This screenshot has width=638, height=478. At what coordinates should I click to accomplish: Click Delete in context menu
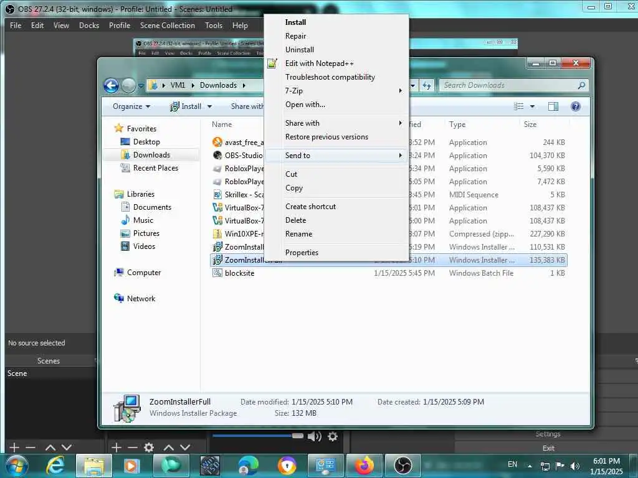295,220
